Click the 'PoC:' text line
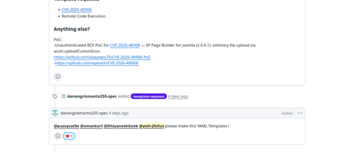Image resolution: width=356 pixels, height=151 pixels. 58,40
